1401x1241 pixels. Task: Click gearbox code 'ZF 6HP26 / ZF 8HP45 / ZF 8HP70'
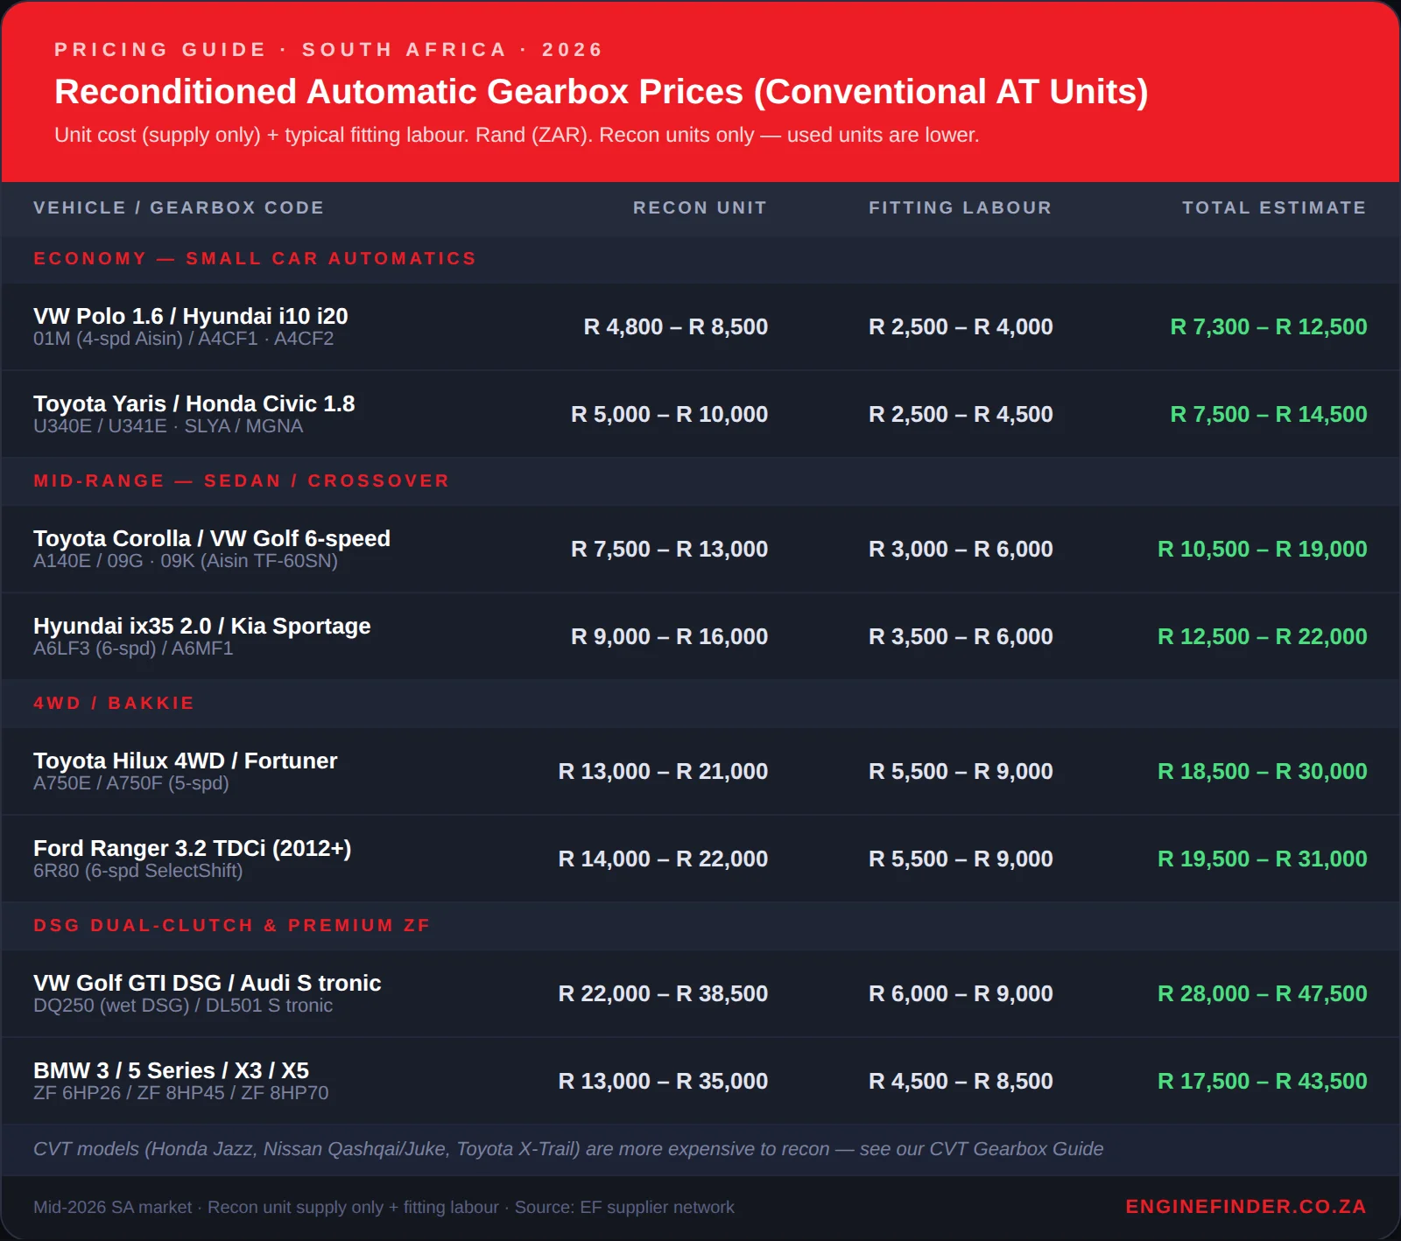pos(181,1093)
